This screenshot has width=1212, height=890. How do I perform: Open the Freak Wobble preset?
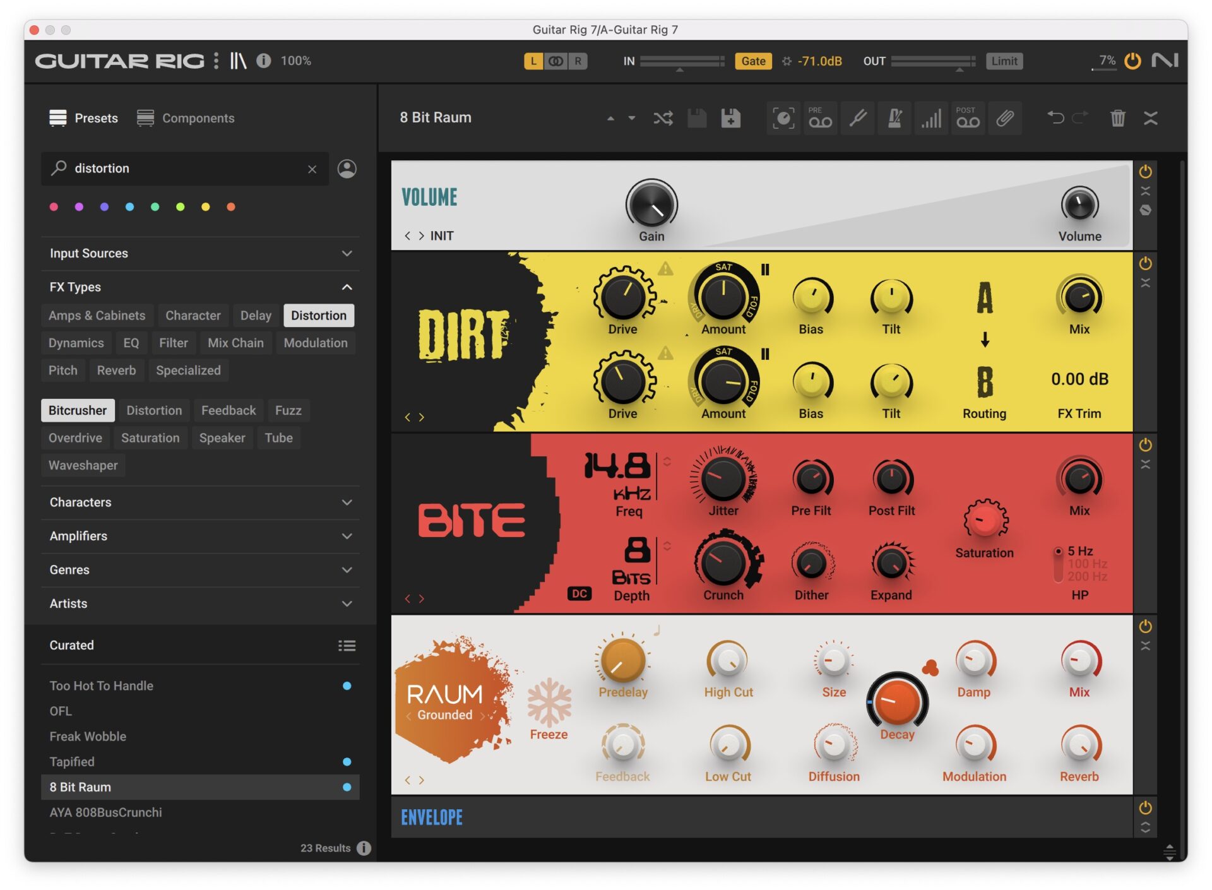pos(200,736)
